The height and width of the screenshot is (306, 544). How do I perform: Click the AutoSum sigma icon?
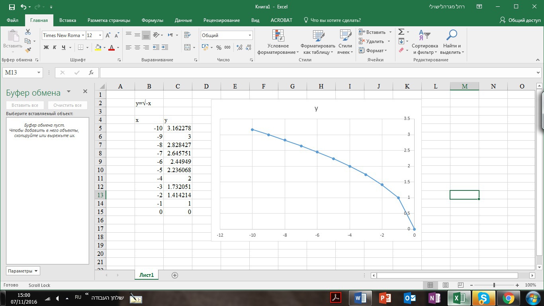point(401,32)
